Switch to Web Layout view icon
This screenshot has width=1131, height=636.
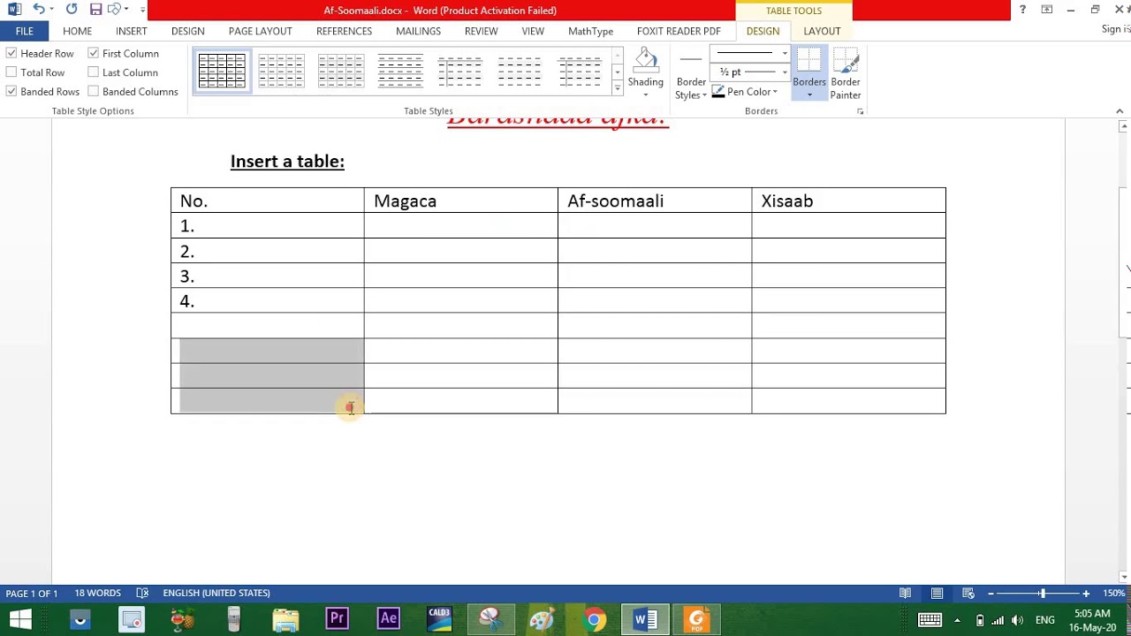tap(968, 594)
